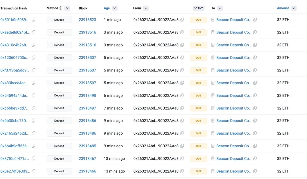Image resolution: width=307 pixels, height=179 pixels.
Task: Open the From address filter
Action: 146,8
